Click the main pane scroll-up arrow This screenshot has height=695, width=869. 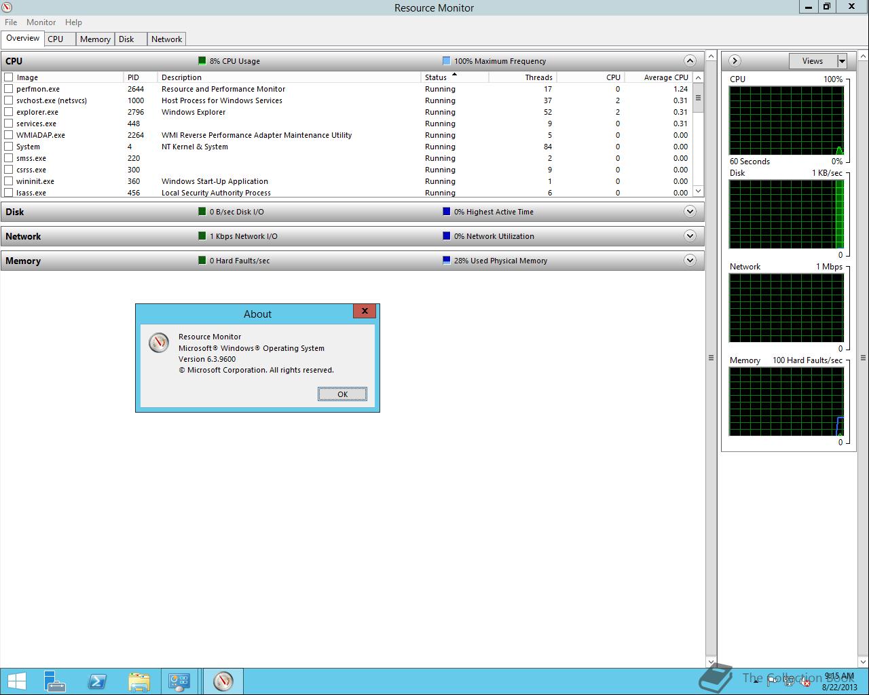(711, 56)
